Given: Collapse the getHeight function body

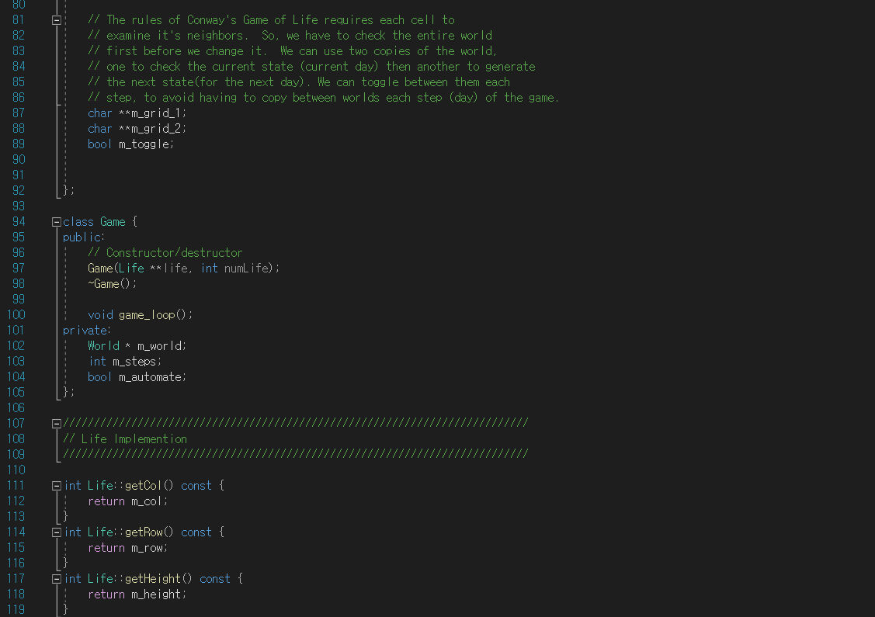Looking at the screenshot, I should 55,578.
